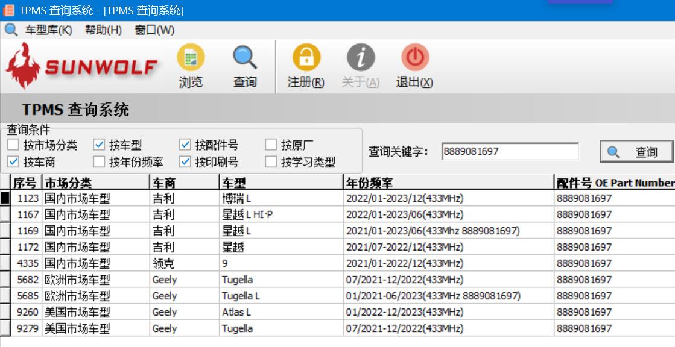Uncheck the 按车型 checkbox

pos(99,145)
